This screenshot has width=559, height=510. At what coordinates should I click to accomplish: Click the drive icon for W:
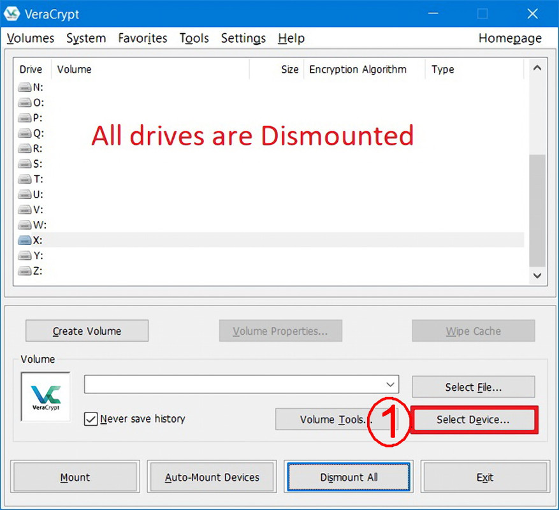pyautogui.click(x=25, y=225)
